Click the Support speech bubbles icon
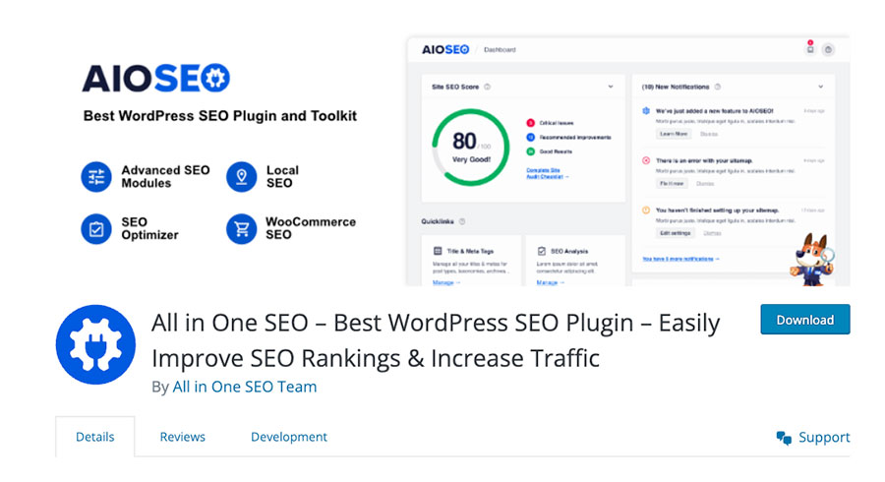Screen dimensions: 885x482 [784, 438]
